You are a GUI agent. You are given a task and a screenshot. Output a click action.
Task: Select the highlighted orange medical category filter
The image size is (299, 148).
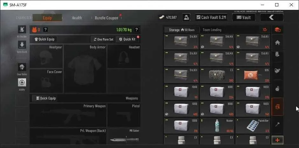[x=277, y=107]
